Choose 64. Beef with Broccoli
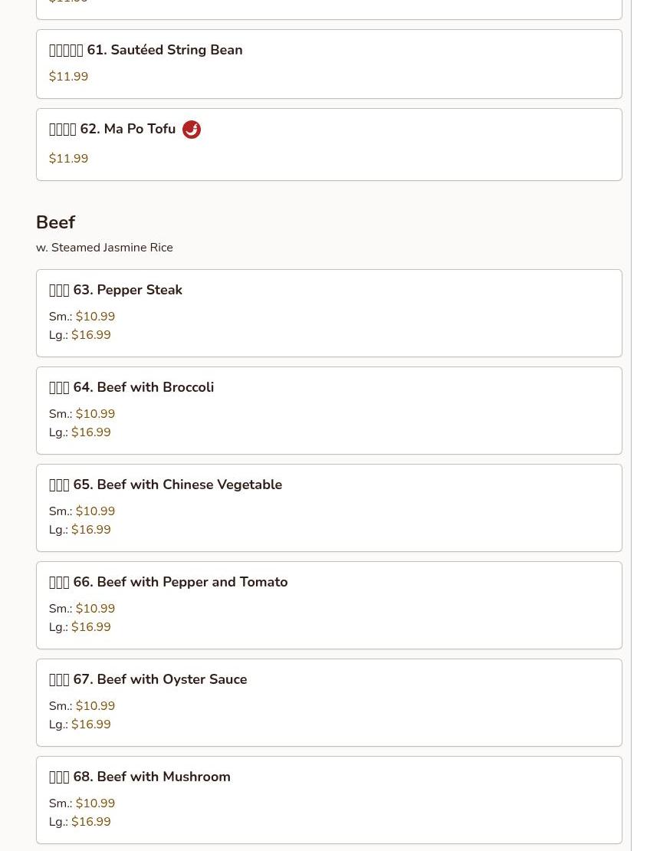647x851 pixels. (x=329, y=410)
